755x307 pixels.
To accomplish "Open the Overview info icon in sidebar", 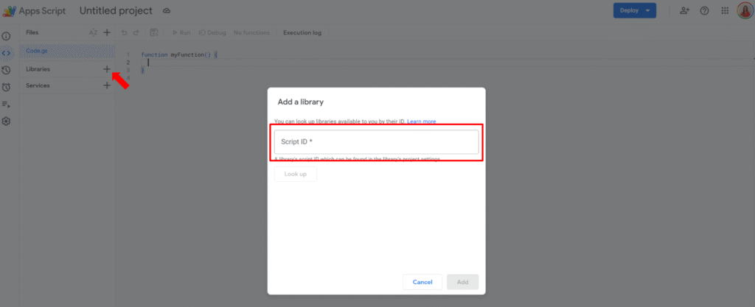I will 6,35.
